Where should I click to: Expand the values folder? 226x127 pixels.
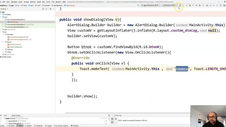3,52
